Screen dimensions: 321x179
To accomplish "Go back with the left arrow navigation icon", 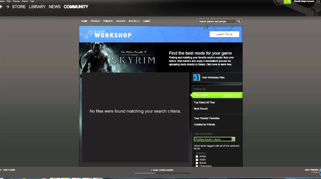I will click(x=1, y=7).
